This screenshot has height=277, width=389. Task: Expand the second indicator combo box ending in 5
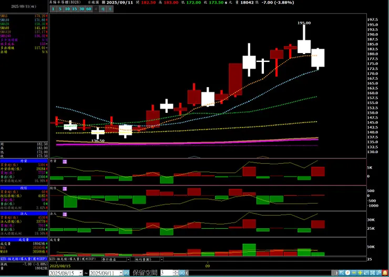(x=162, y=259)
